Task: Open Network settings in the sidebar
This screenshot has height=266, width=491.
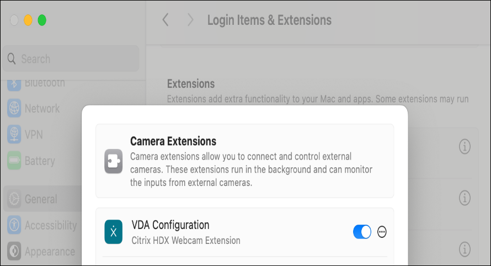Action: (x=41, y=109)
